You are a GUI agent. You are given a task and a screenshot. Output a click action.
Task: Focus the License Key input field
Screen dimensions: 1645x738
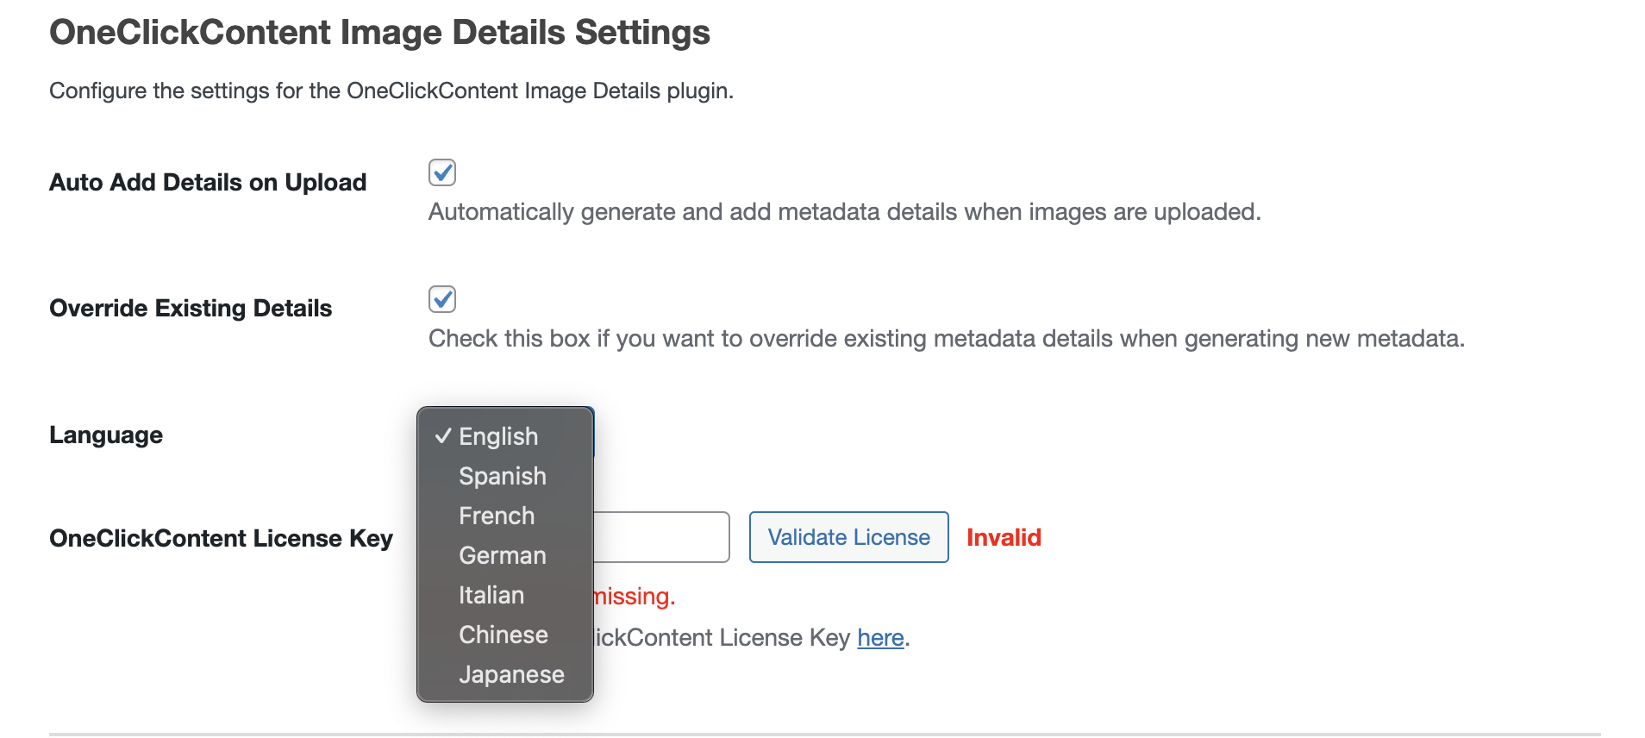661,537
